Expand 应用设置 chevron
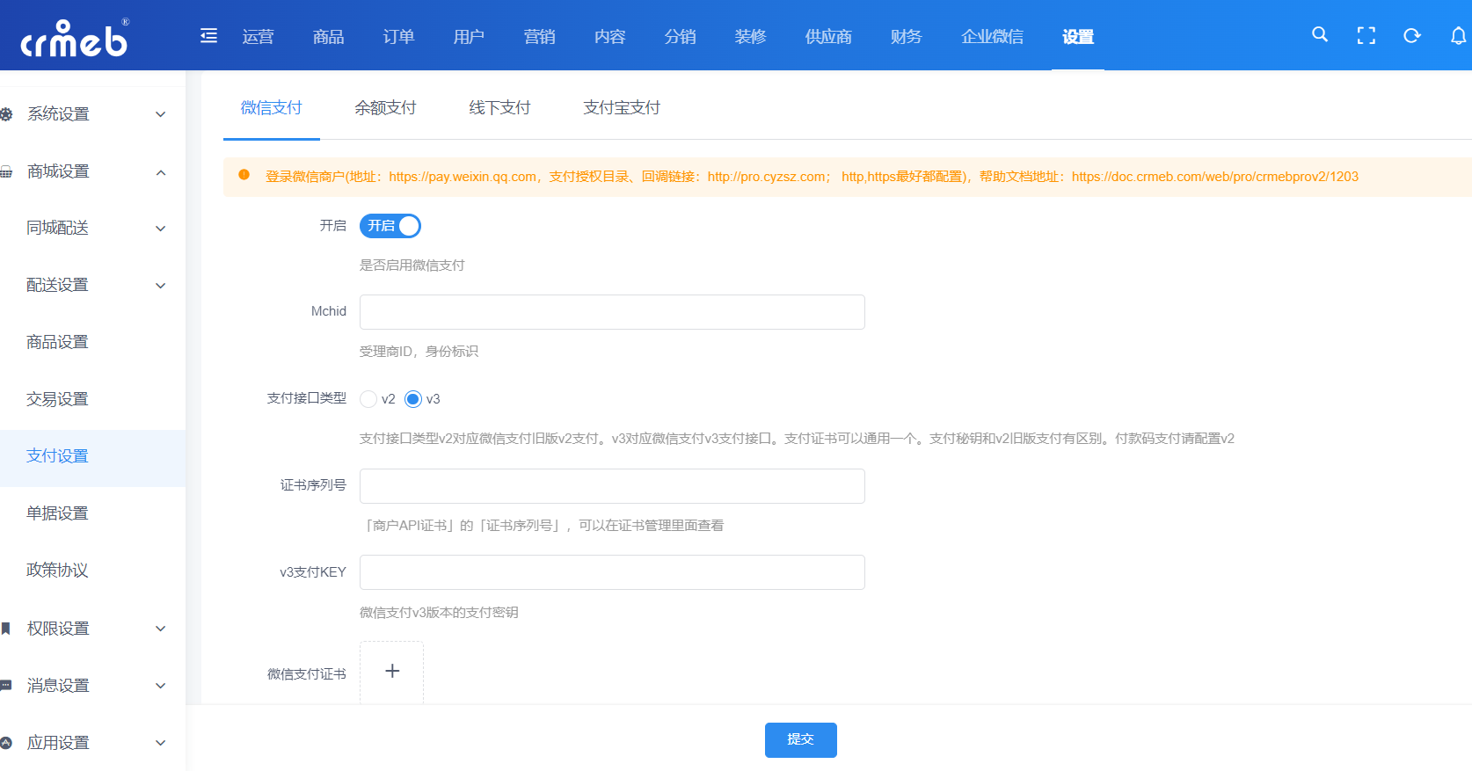The height and width of the screenshot is (771, 1472). pyautogui.click(x=161, y=743)
